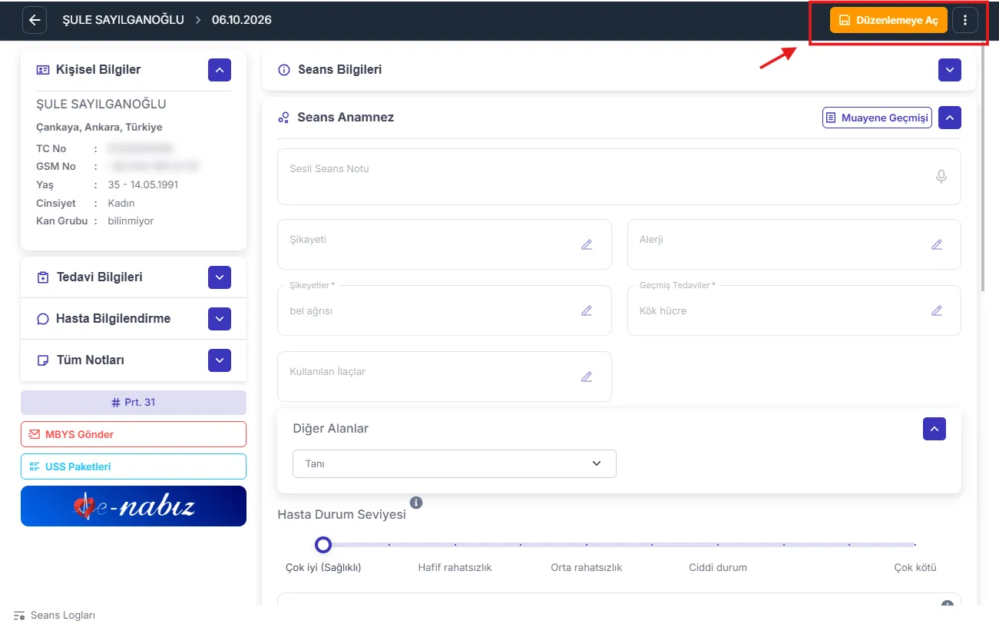Click the microphone icon in Sesli Seans Notu
The width and height of the screenshot is (999, 624).
[941, 177]
